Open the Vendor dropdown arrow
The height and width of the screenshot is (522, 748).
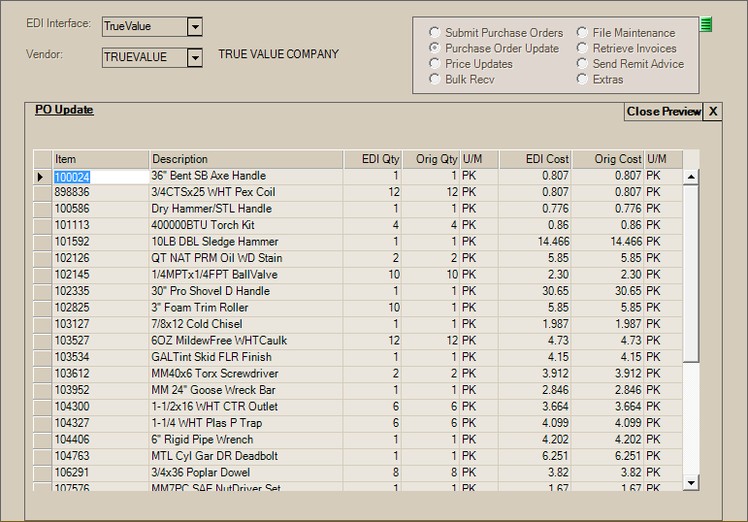coord(195,58)
